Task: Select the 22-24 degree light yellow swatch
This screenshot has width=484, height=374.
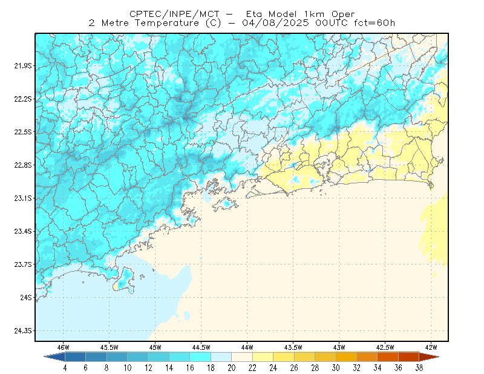Action: click(263, 357)
